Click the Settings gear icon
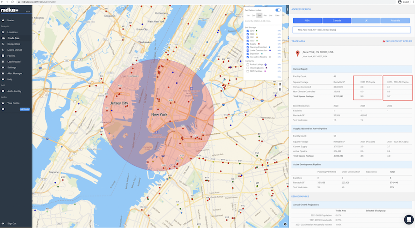 point(3,67)
